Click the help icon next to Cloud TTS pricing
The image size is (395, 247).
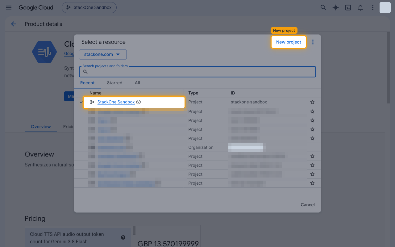tap(123, 237)
